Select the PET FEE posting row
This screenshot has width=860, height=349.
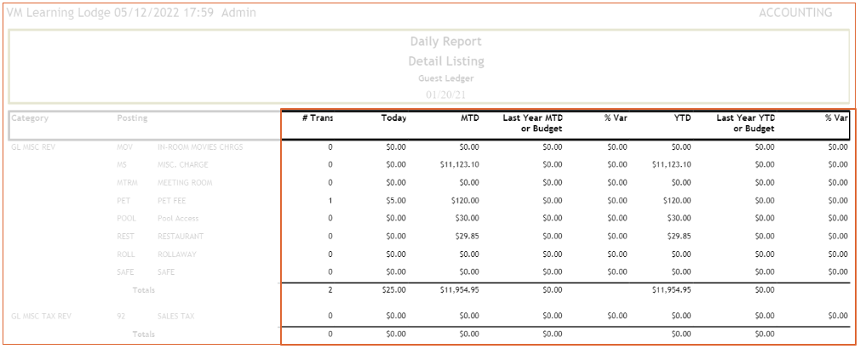coord(173,201)
